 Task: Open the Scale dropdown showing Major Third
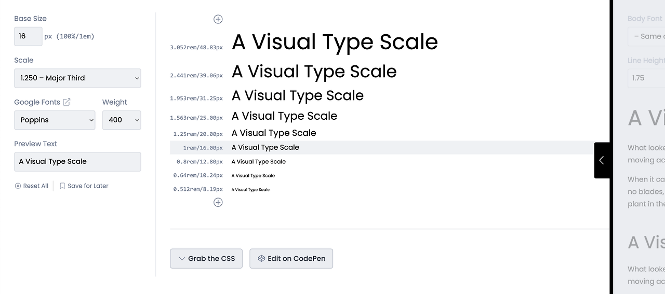point(77,78)
